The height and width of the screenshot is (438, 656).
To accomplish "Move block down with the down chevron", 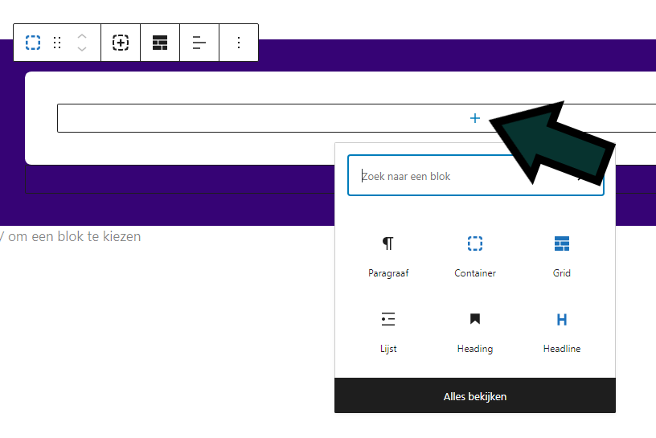I will tap(81, 50).
